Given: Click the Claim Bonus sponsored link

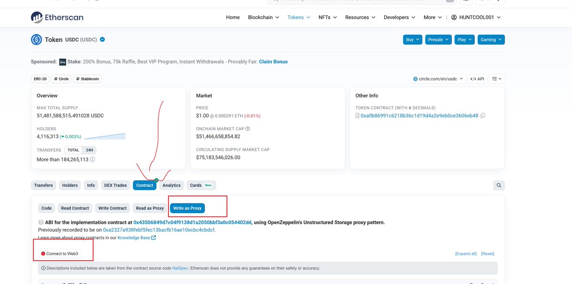Looking at the screenshot, I should (x=273, y=62).
